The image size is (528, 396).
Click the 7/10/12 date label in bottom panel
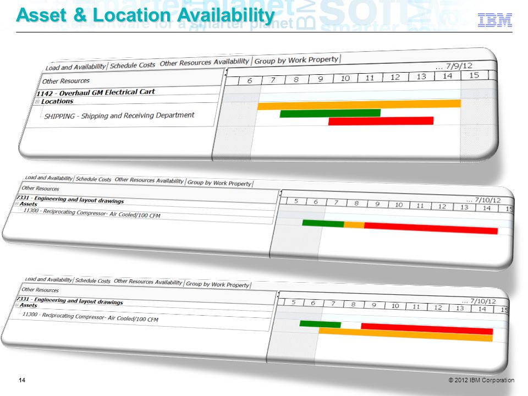tap(483, 301)
